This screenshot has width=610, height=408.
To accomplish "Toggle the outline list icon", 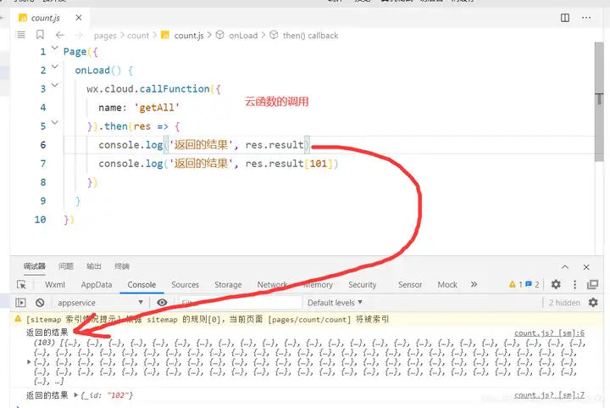I will 20,35.
